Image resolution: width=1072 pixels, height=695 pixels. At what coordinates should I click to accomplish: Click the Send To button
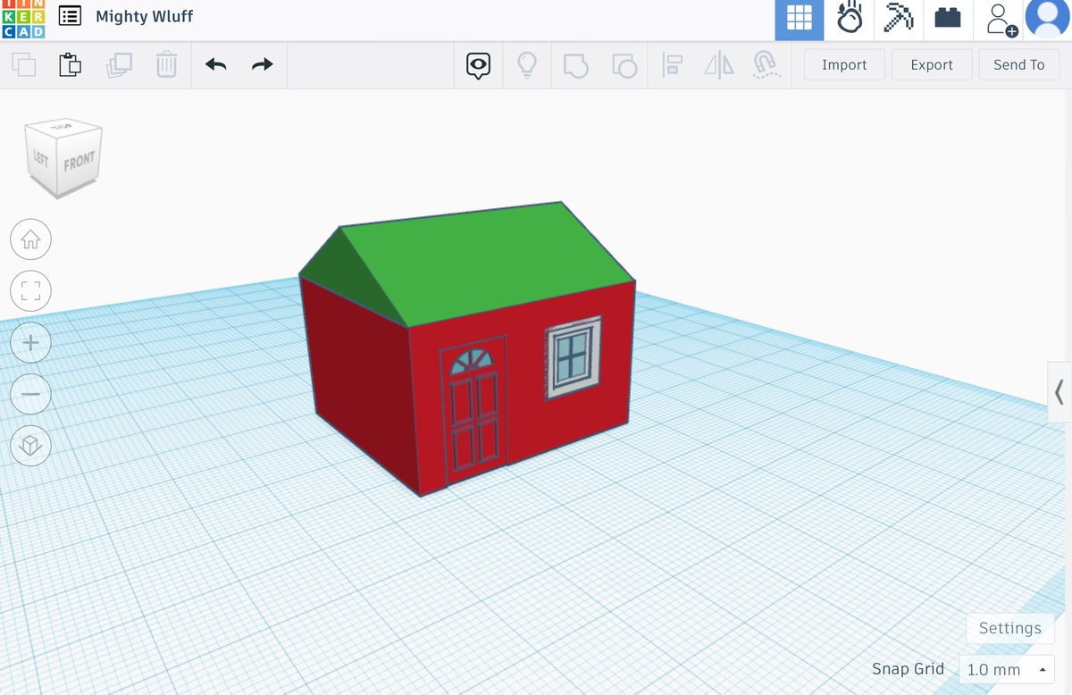tap(1018, 65)
